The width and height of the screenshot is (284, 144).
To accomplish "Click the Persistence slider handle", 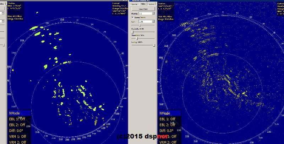I will tap(132, 32).
